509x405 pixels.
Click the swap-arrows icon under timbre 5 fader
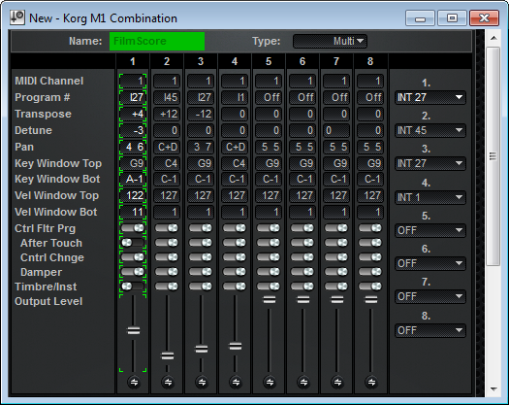click(270, 382)
